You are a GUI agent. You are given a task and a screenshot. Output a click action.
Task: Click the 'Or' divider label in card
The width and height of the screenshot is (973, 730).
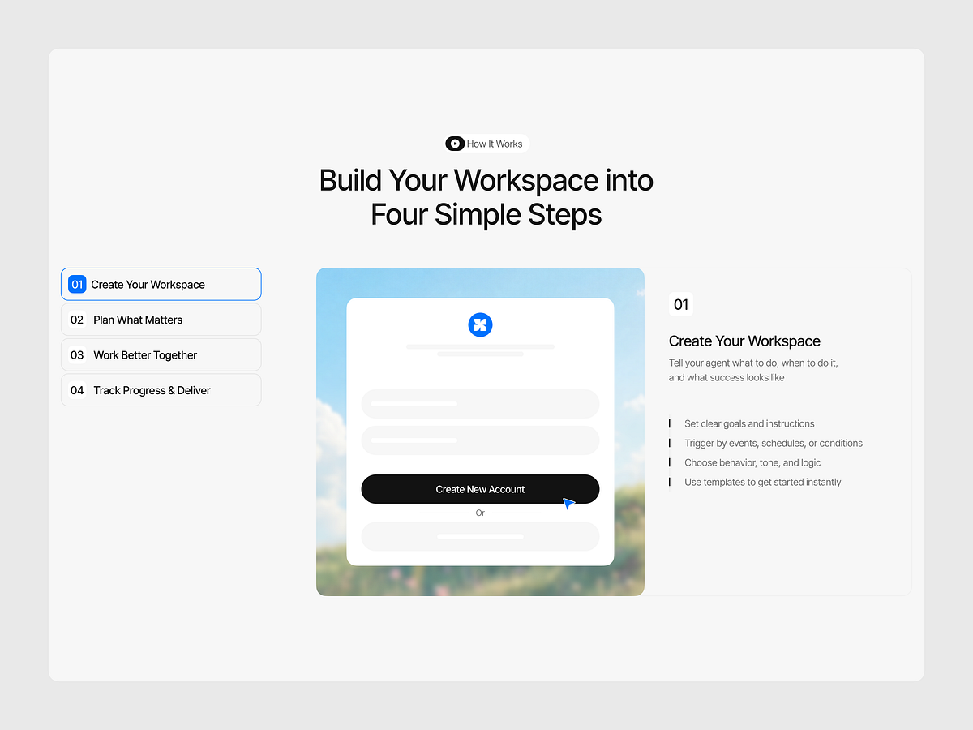click(x=480, y=513)
